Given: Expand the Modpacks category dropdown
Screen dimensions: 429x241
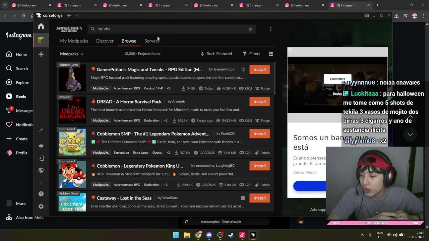Looking at the screenshot, I should [72, 54].
